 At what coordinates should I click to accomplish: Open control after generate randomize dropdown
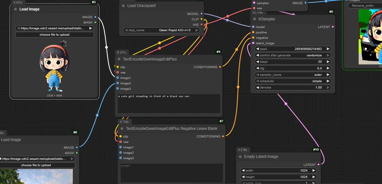(293, 55)
